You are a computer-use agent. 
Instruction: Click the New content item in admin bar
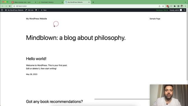(x=44, y=10)
